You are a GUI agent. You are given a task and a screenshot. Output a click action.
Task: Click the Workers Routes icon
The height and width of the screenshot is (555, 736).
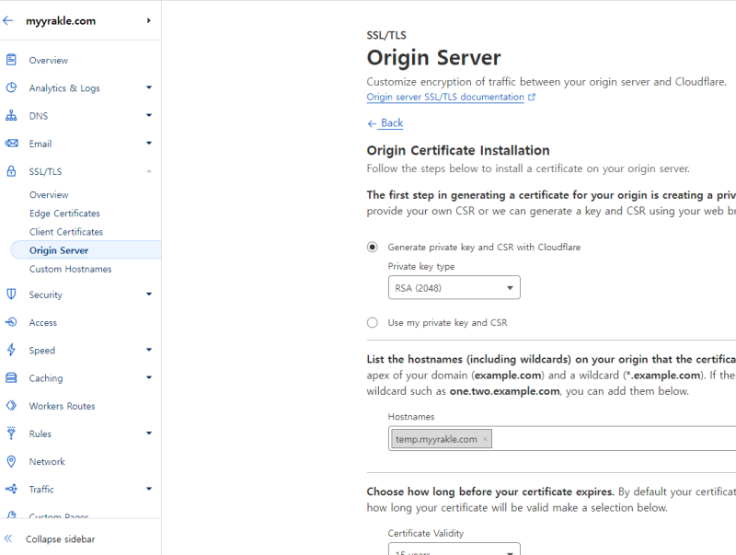point(11,406)
